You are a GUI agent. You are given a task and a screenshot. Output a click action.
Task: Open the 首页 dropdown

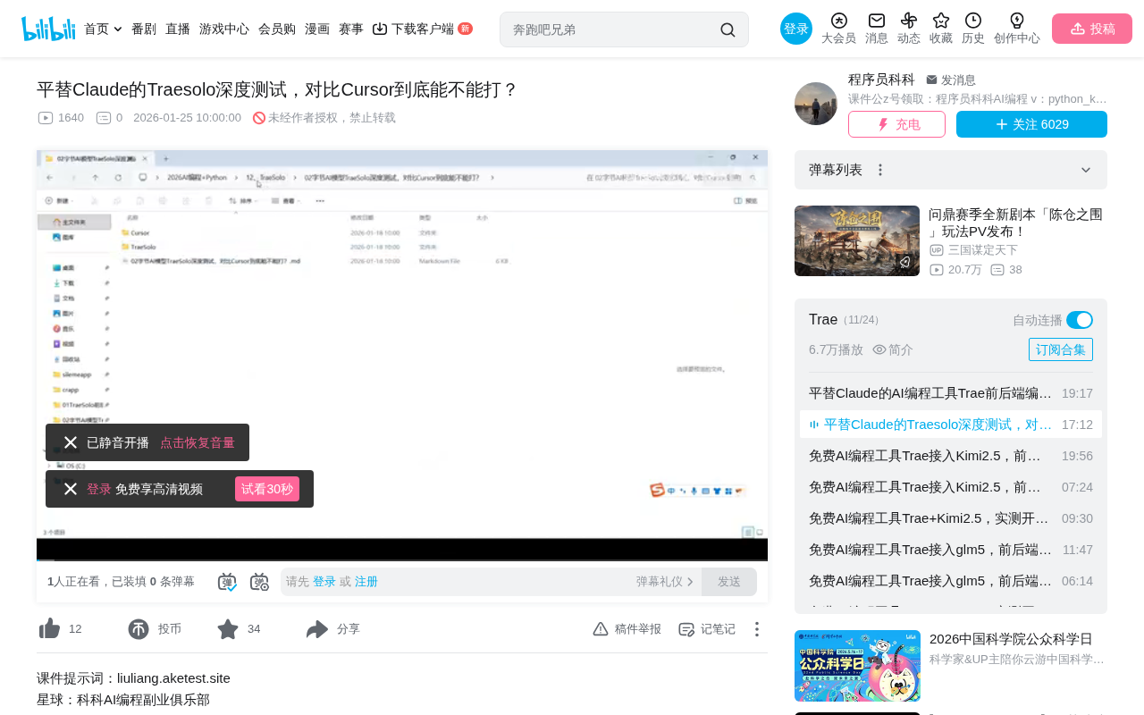(x=103, y=29)
